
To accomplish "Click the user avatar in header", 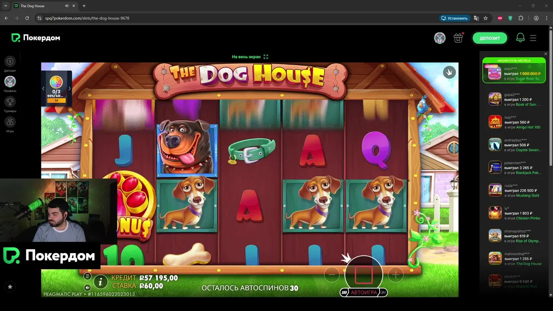I will pos(439,38).
